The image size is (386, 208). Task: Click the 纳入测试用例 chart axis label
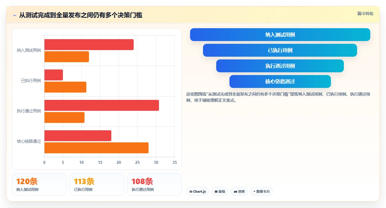[29, 50]
